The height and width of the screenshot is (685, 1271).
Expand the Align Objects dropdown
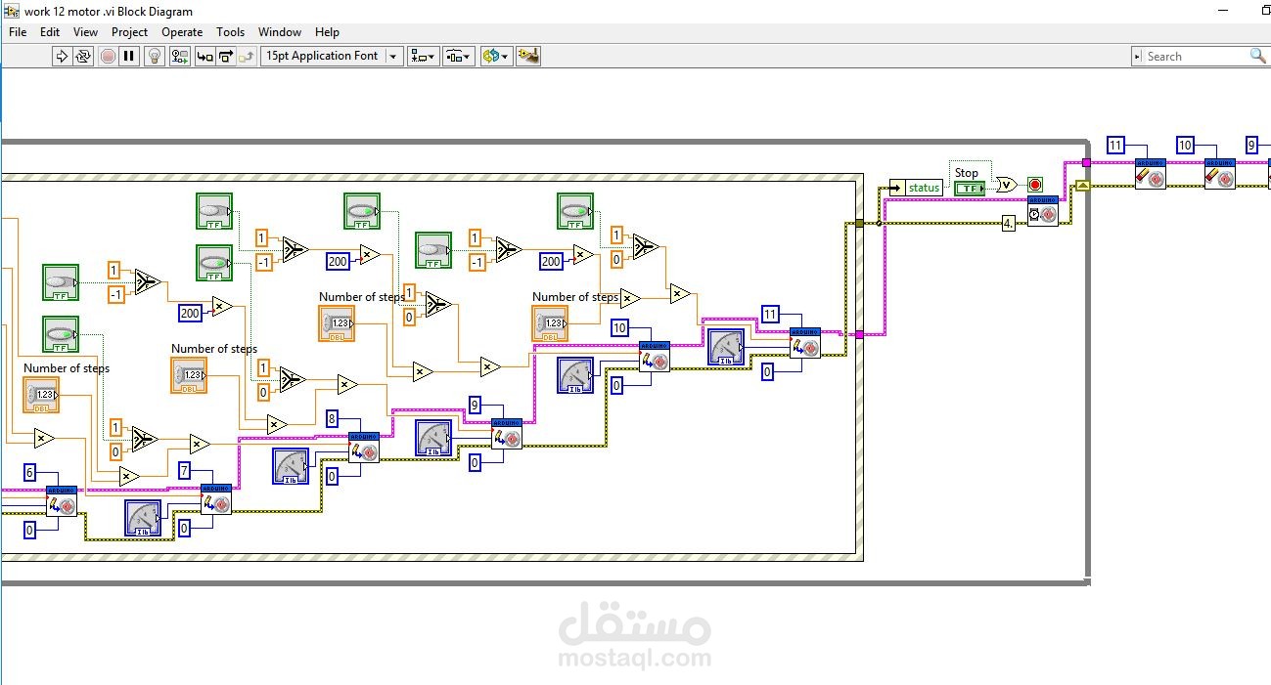pyautogui.click(x=424, y=57)
